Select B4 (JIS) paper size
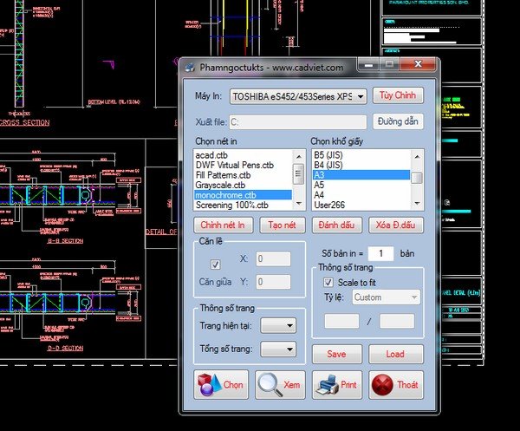The width and height of the screenshot is (520, 431). [x=361, y=165]
